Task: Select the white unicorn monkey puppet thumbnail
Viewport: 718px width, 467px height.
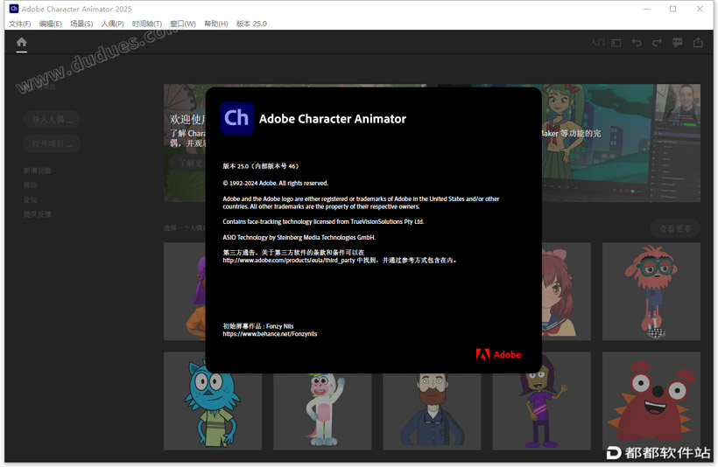Action: pos(322,411)
